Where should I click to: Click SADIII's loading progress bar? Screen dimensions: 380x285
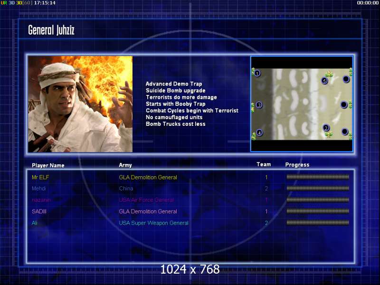pos(318,211)
